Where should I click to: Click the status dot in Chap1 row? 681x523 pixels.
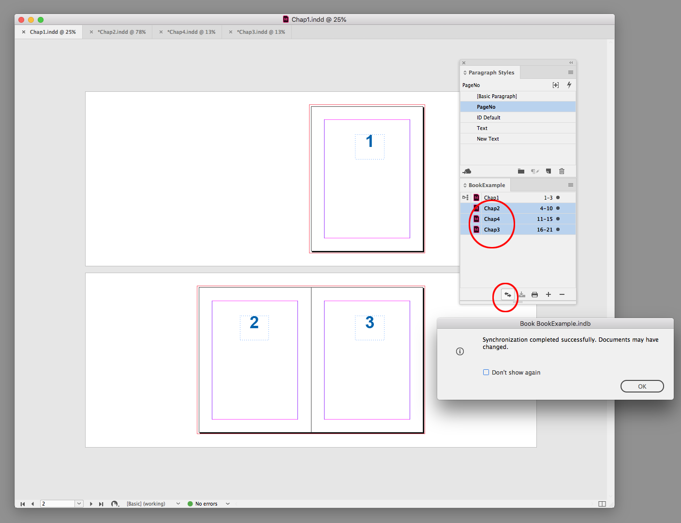click(x=558, y=197)
